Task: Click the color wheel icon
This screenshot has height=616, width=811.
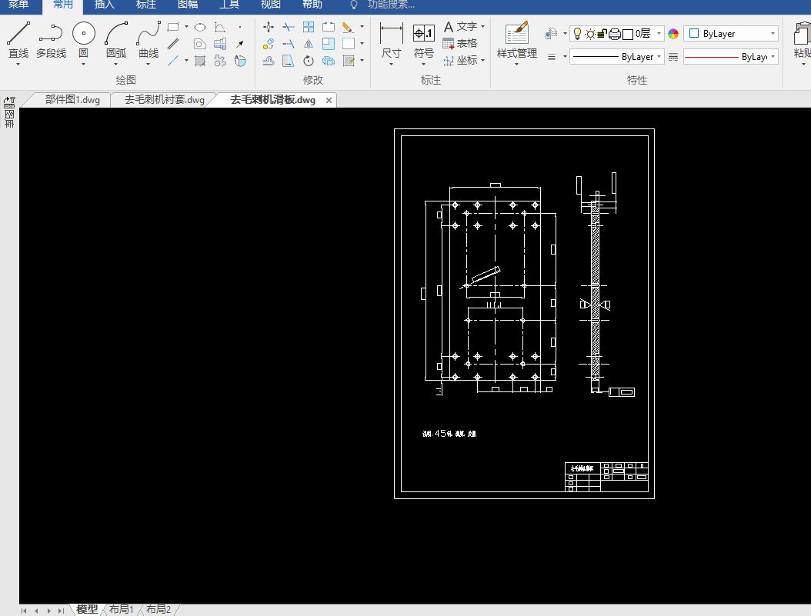Action: pos(673,34)
